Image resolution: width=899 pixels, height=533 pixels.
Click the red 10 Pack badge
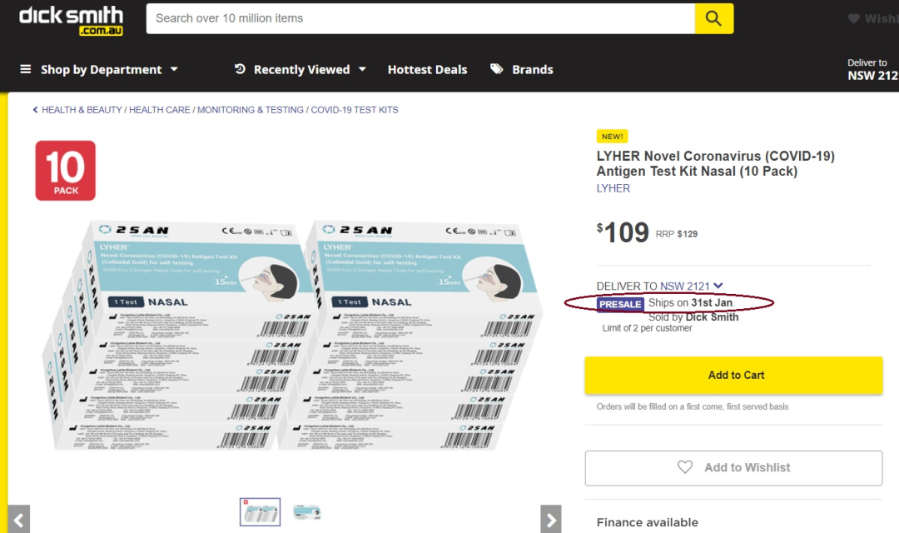click(x=66, y=171)
